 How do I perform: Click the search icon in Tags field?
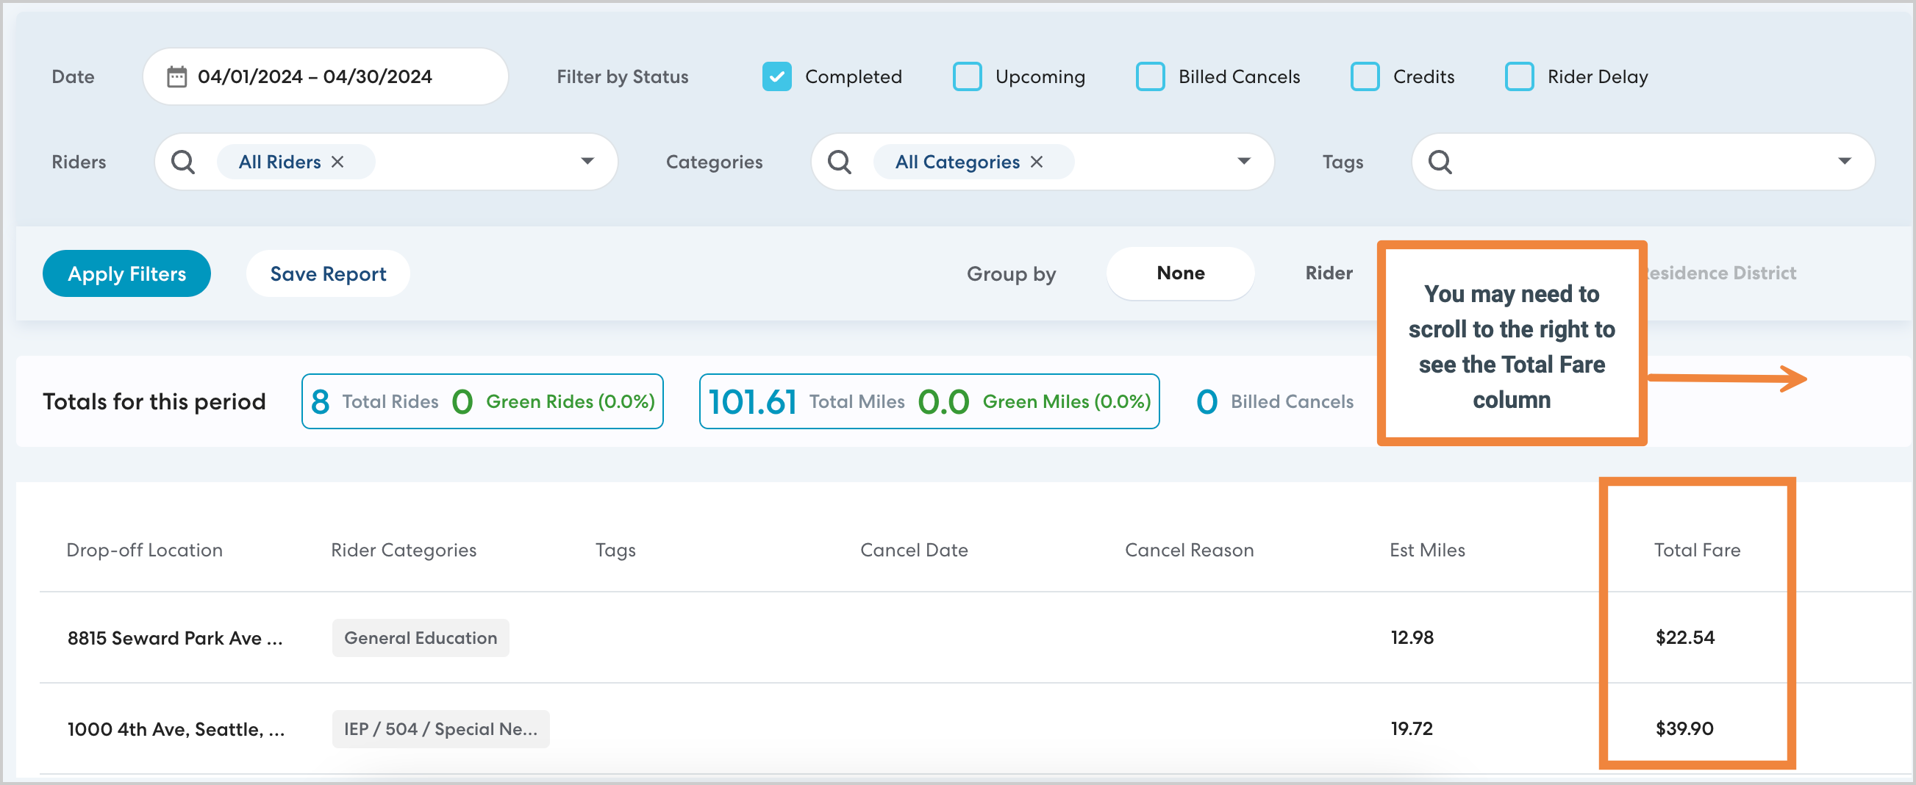click(1440, 161)
